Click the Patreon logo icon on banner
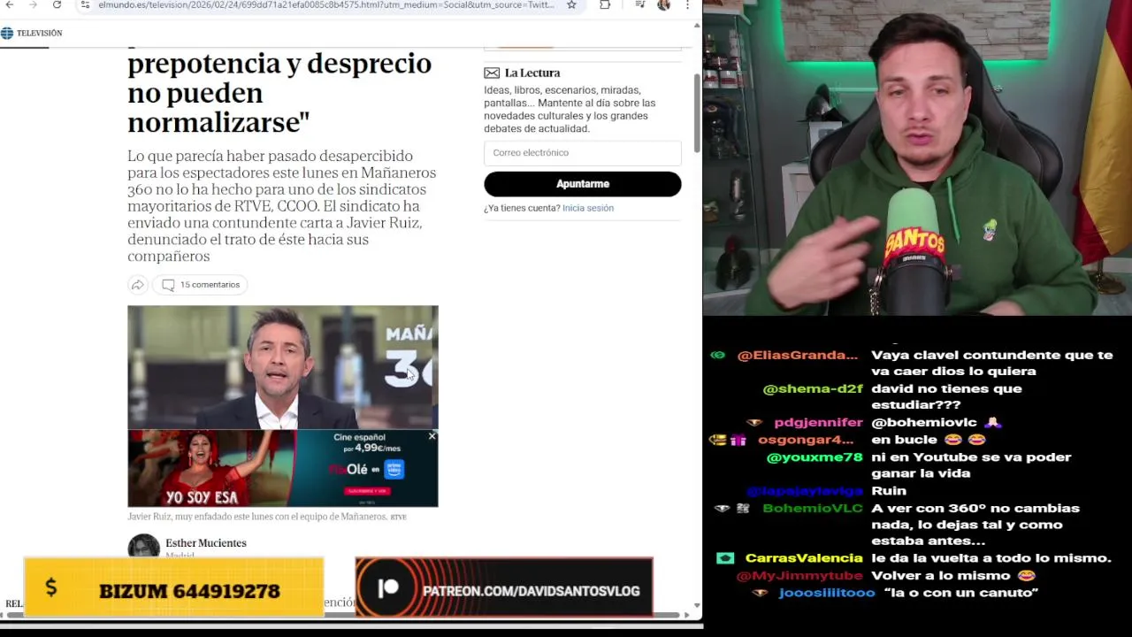This screenshot has height=637, width=1132. 388,589
